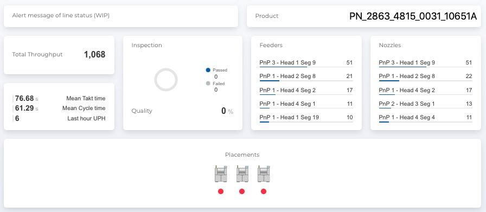Click the gray Failed legend dot

click(x=208, y=83)
